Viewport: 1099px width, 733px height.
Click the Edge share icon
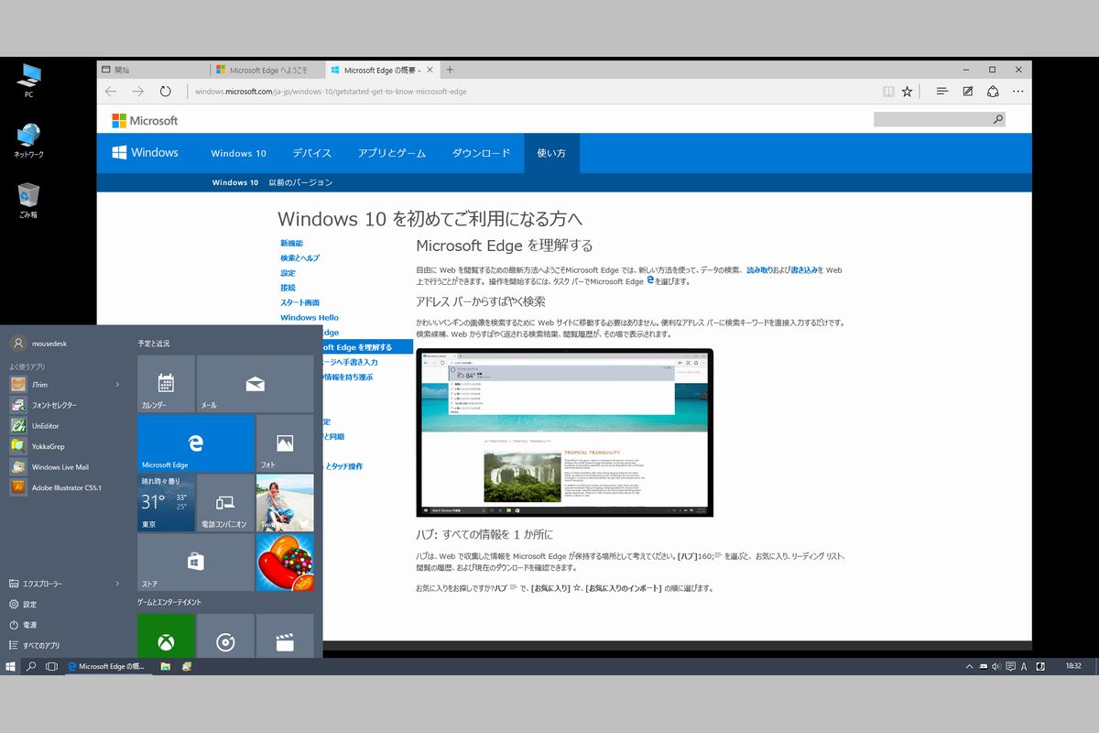pos(993,92)
